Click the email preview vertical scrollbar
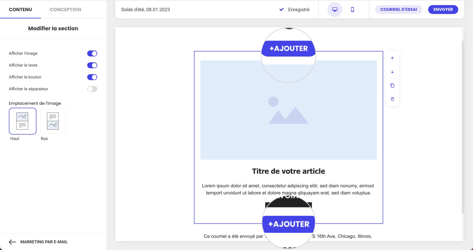 (x=463, y=127)
